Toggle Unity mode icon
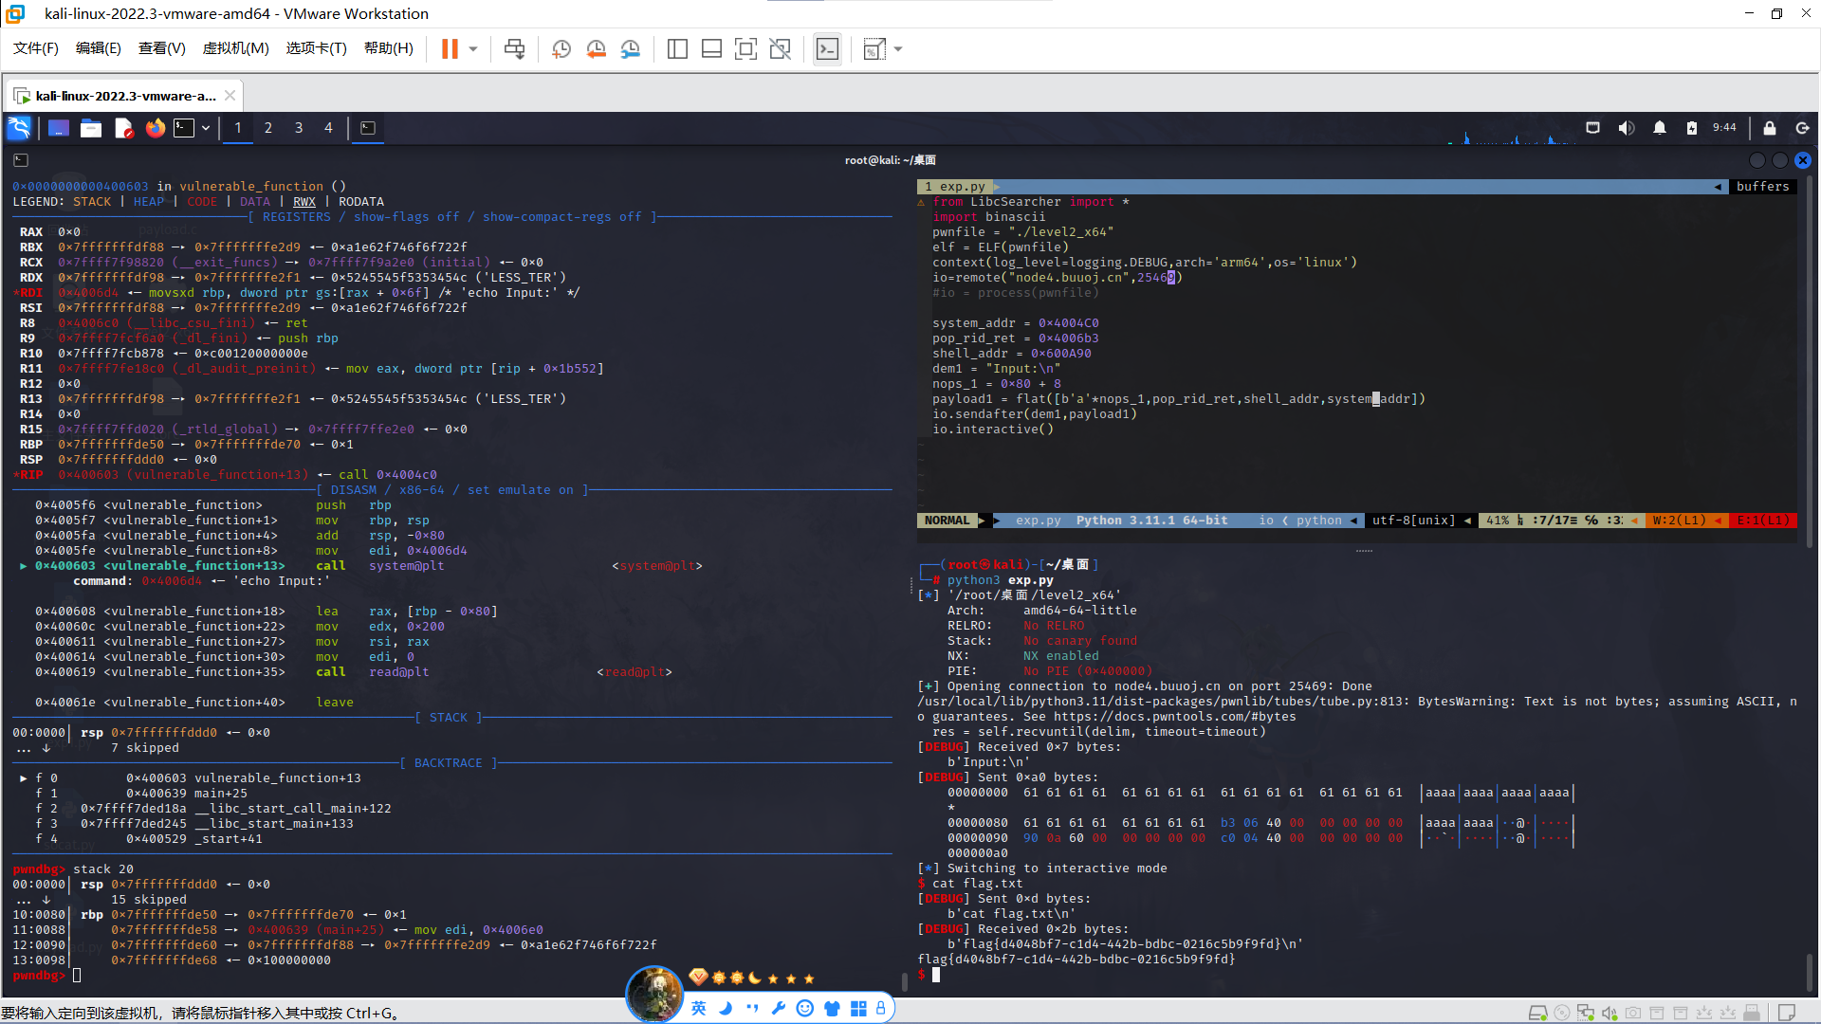The width and height of the screenshot is (1821, 1024). [780, 48]
